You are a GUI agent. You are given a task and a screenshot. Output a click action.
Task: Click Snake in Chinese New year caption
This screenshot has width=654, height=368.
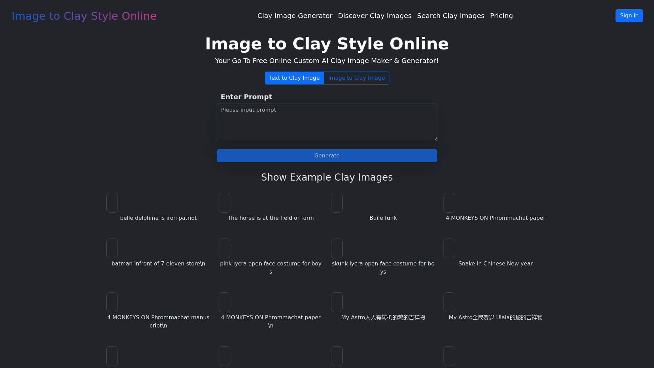point(496,264)
